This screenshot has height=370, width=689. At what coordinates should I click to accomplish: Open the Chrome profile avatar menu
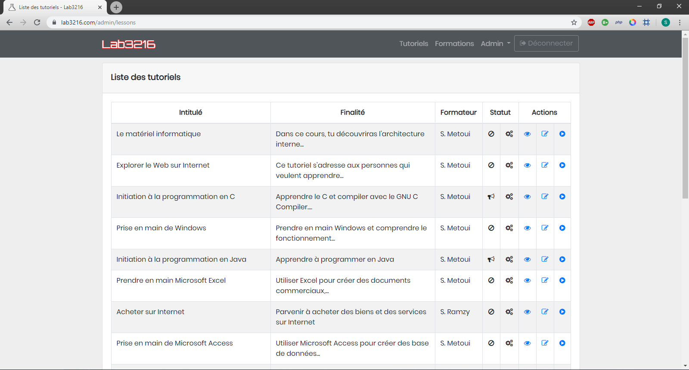665,22
